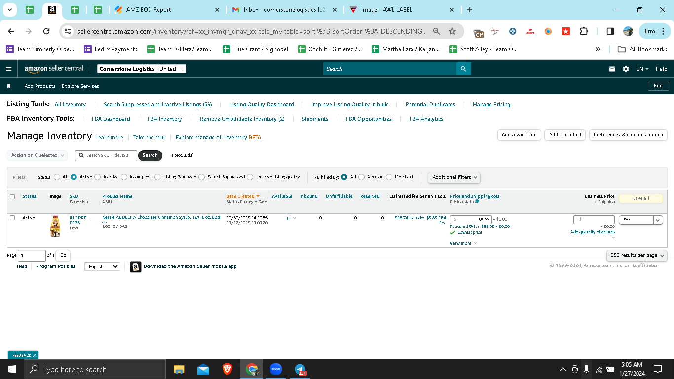Select the Search Suppressed status filter
Screen dimensions: 674x379
(x=202, y=177)
